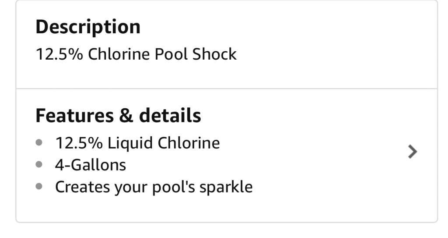Click the word Features in the section heading

click(x=74, y=115)
